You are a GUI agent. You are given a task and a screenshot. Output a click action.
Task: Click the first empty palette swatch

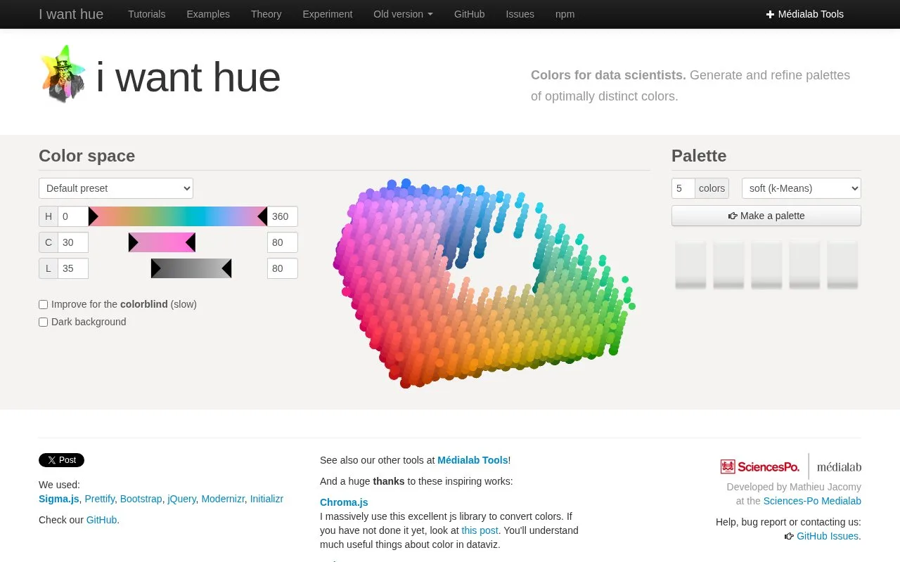click(690, 264)
